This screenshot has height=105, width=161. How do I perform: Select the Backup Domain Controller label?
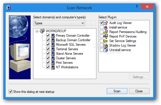tap(73, 40)
